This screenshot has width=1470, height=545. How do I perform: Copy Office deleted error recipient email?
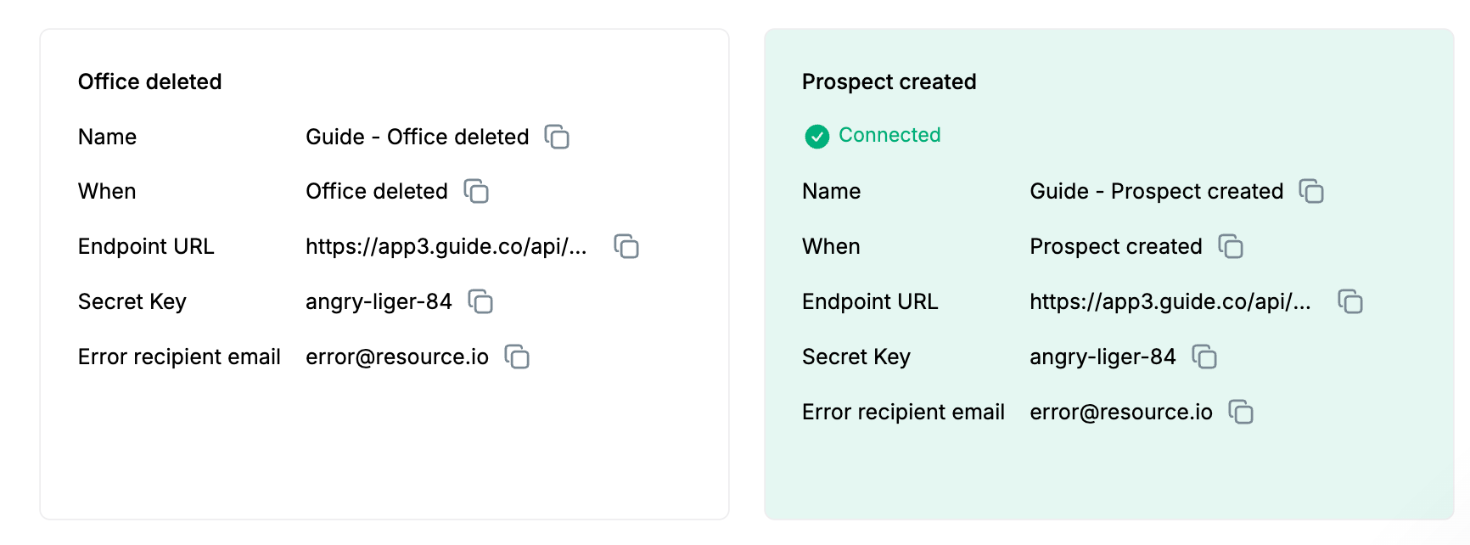[517, 357]
